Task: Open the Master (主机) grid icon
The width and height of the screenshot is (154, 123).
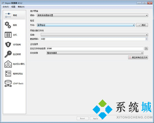Action: pos(8,35)
